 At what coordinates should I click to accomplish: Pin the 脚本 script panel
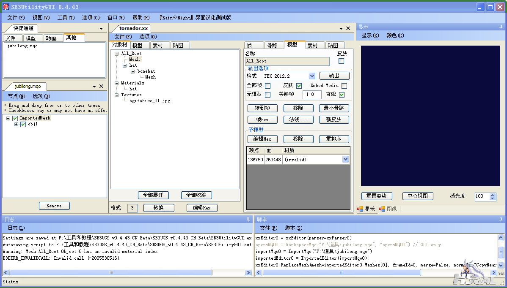tap(501, 219)
